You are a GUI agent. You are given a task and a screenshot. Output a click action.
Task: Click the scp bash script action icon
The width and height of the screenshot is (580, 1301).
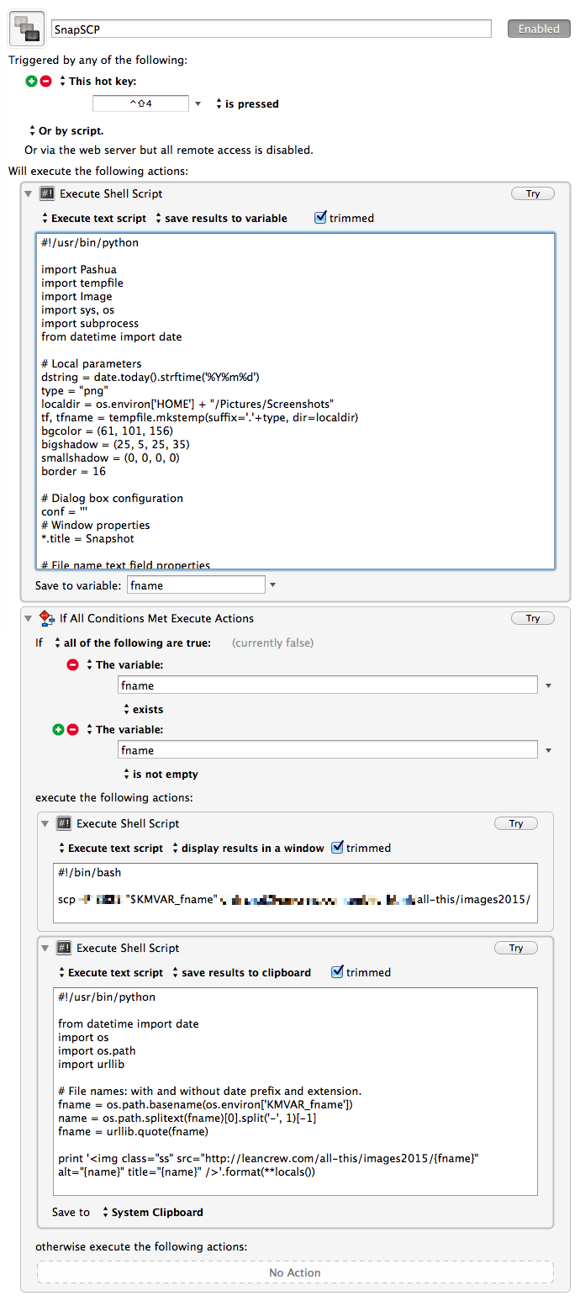tap(64, 824)
